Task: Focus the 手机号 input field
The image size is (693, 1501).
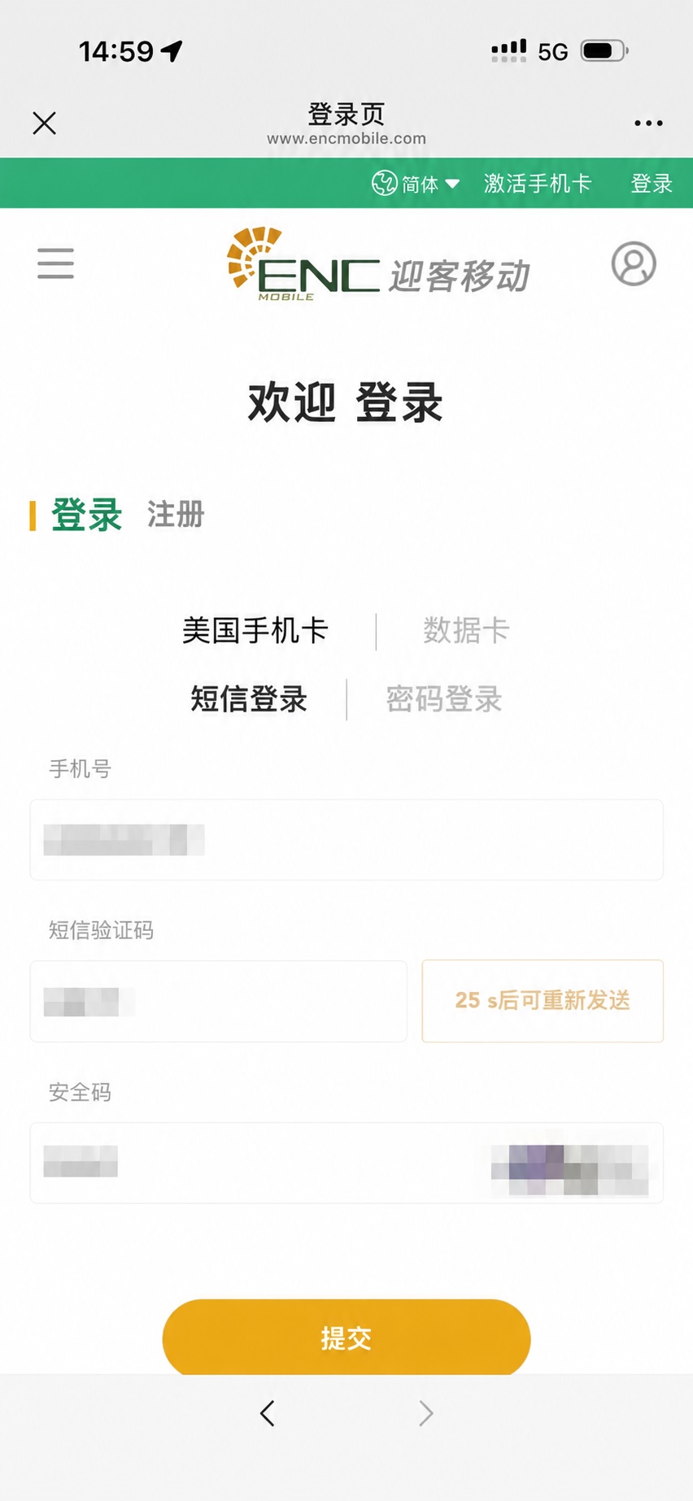Action: tap(346, 839)
